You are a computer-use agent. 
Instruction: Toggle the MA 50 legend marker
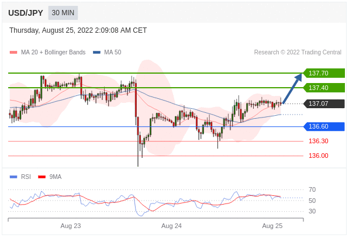(96, 52)
